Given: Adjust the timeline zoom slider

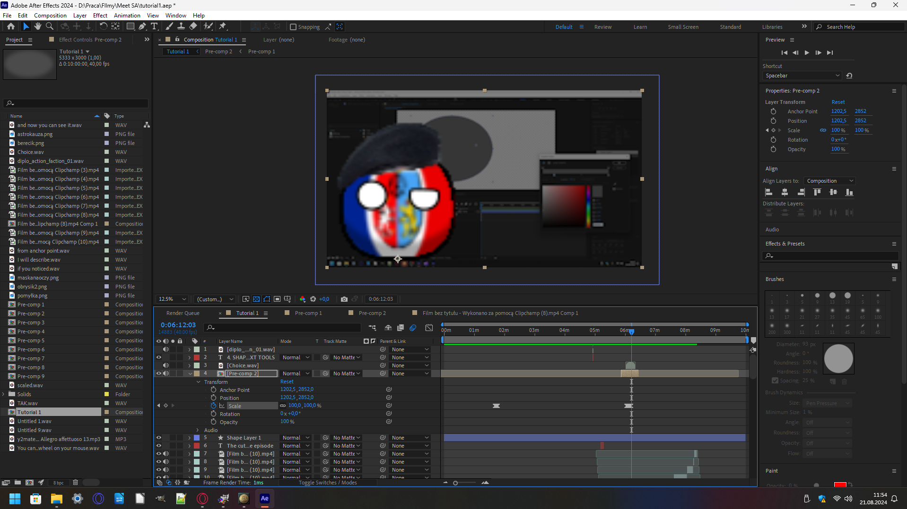Looking at the screenshot, I should click(x=455, y=483).
